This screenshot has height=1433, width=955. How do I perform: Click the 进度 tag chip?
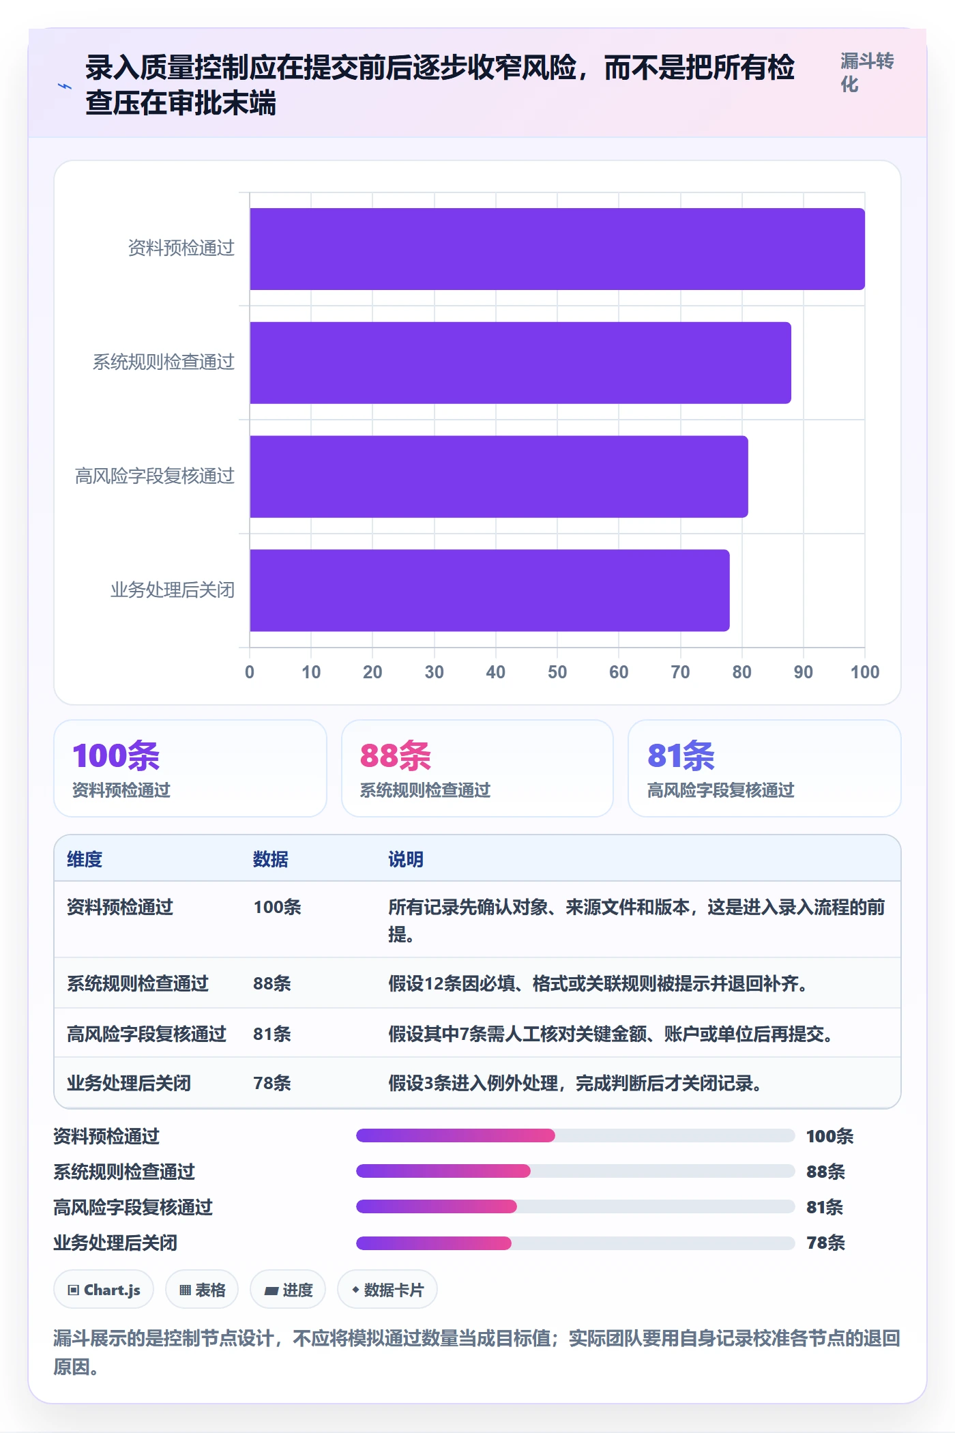pyautogui.click(x=288, y=1289)
